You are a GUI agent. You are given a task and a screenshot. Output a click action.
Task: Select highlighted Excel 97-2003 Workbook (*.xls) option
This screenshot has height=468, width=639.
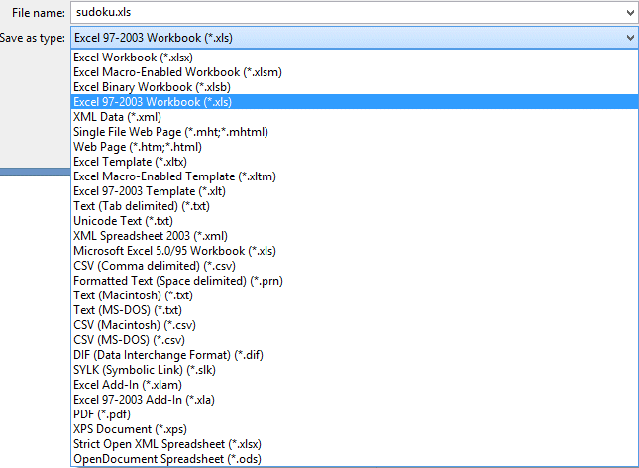355,102
